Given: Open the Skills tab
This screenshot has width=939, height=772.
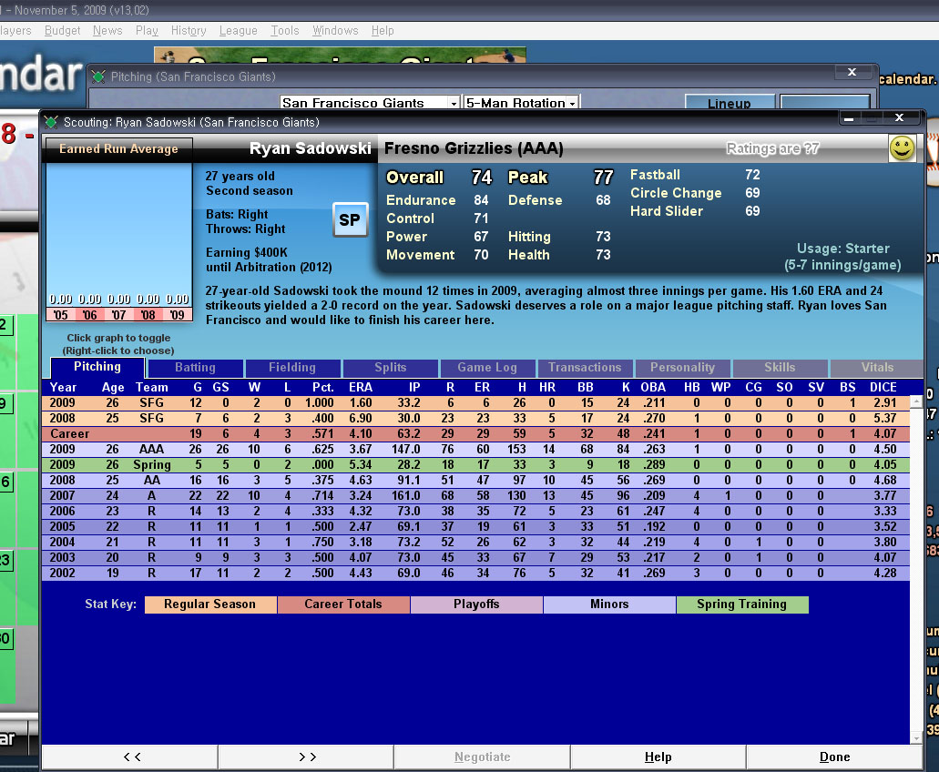Looking at the screenshot, I should coord(780,368).
